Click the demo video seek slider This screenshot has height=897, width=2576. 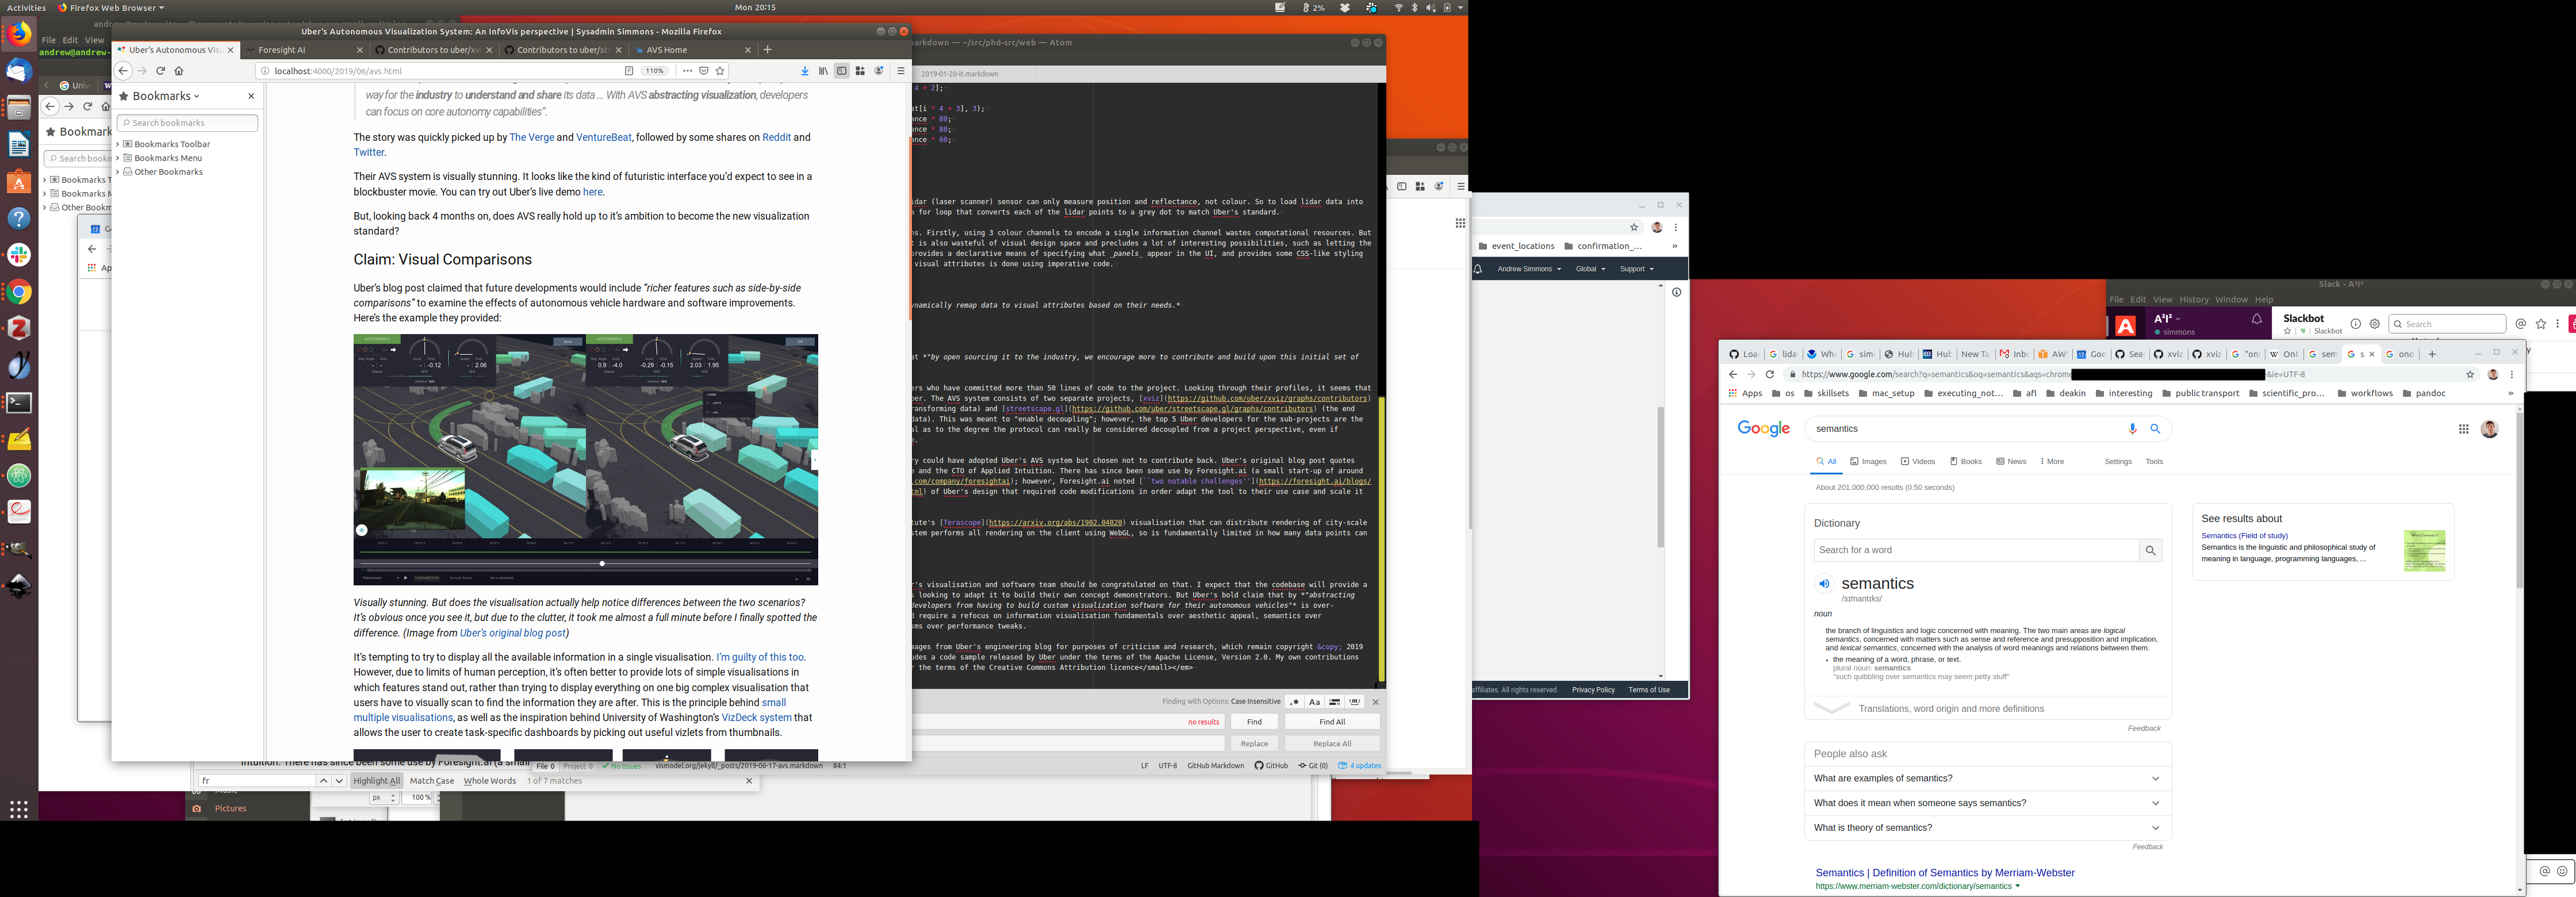pyautogui.click(x=601, y=564)
